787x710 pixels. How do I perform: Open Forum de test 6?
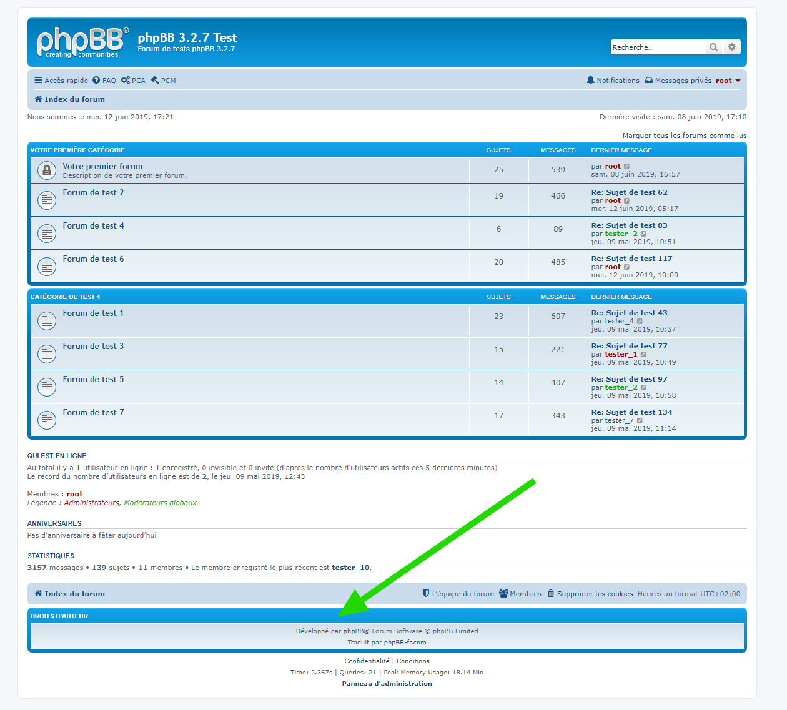click(93, 259)
